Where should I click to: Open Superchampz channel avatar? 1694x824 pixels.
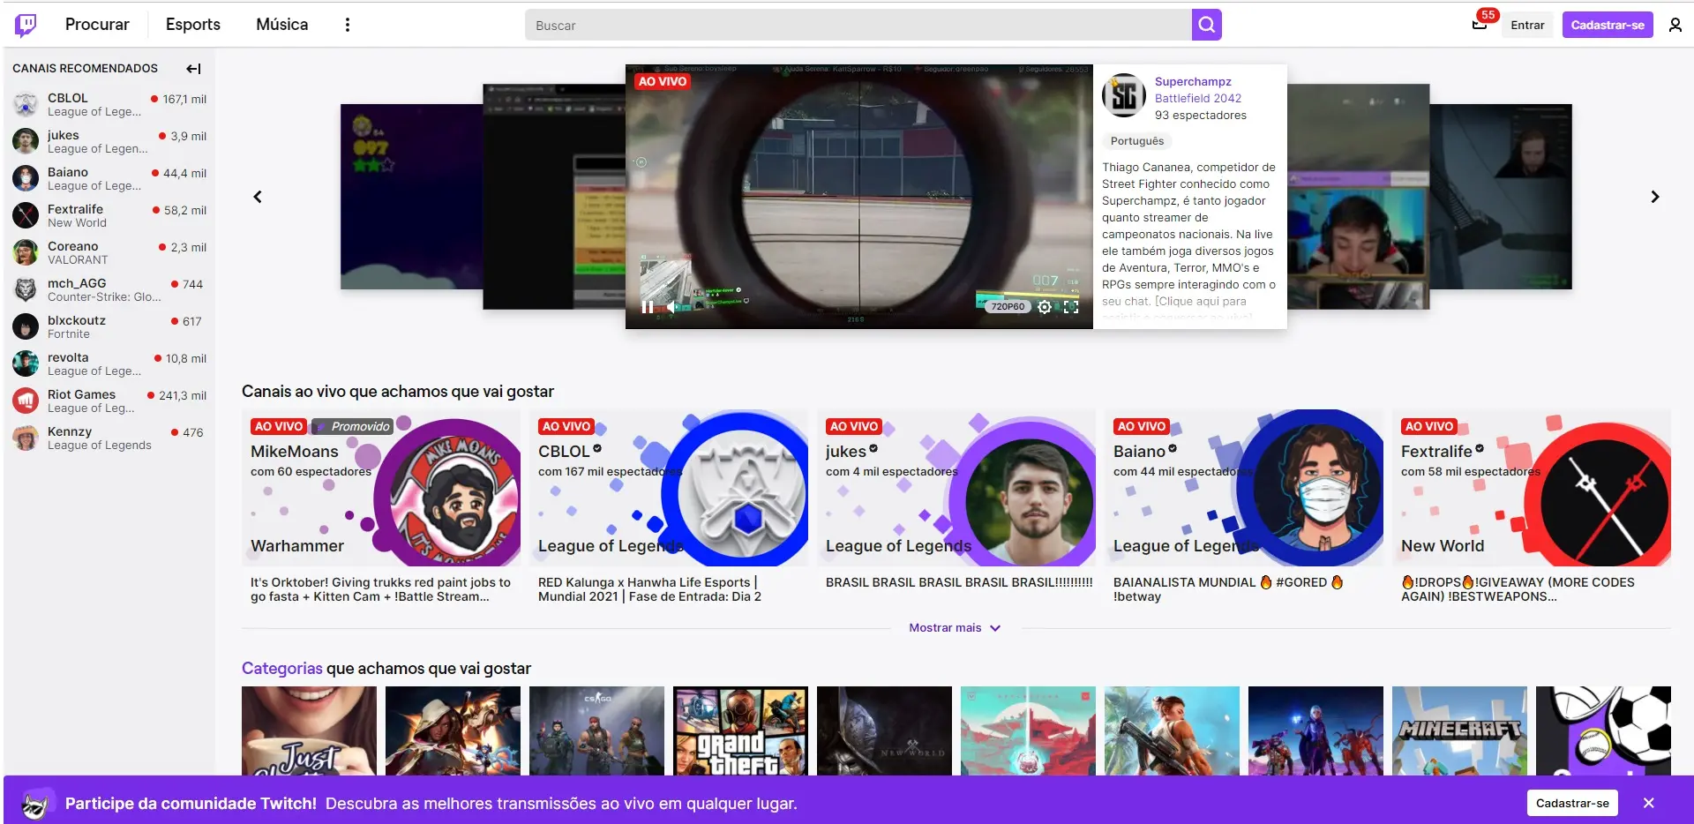[x=1123, y=96]
